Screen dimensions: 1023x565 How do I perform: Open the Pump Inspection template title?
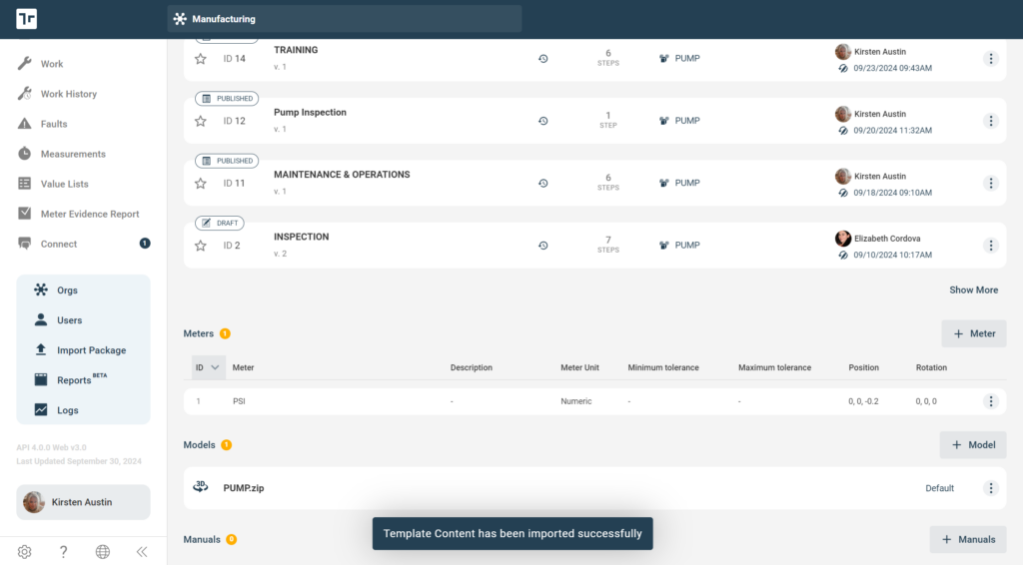(x=310, y=112)
